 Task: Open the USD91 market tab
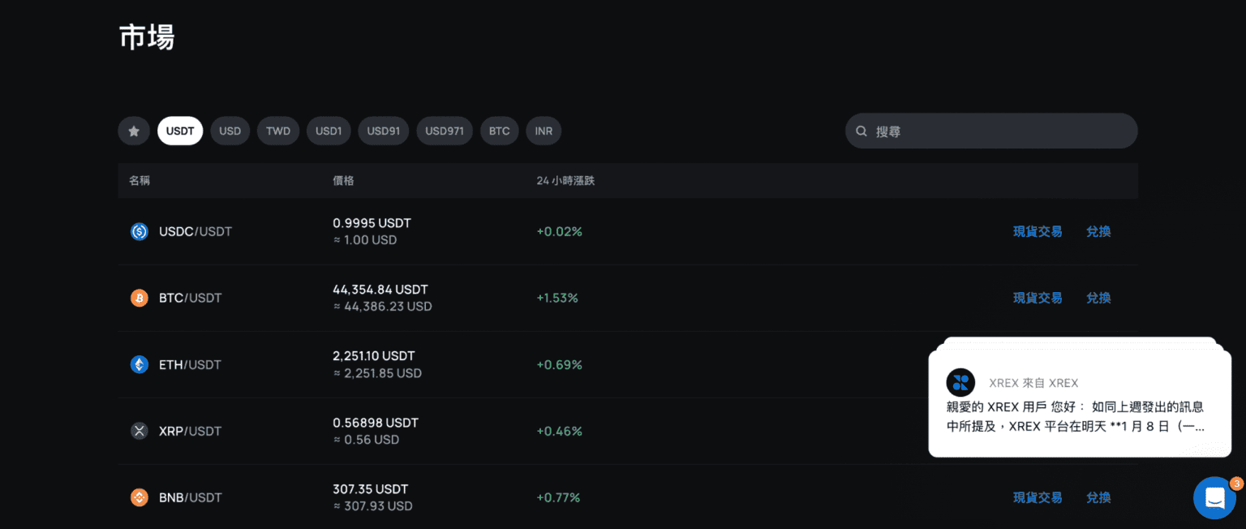(384, 131)
